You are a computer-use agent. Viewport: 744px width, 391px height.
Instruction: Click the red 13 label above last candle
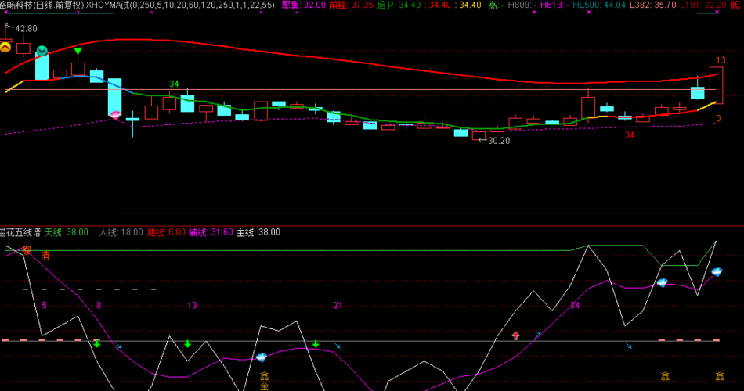click(x=721, y=60)
